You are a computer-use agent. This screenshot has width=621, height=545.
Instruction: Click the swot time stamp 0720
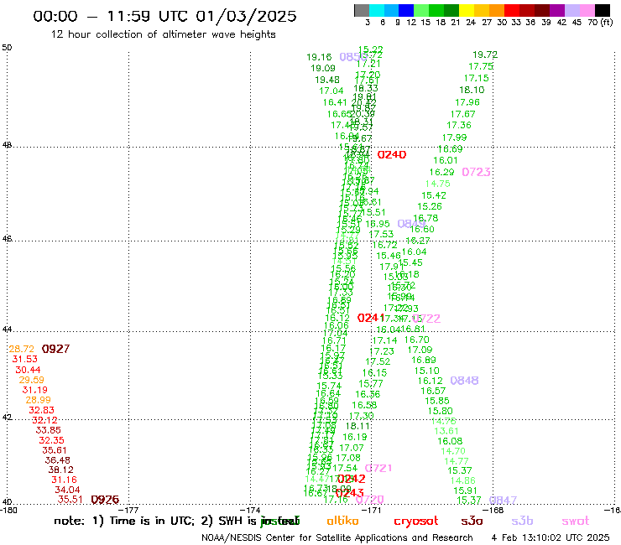coord(370,500)
